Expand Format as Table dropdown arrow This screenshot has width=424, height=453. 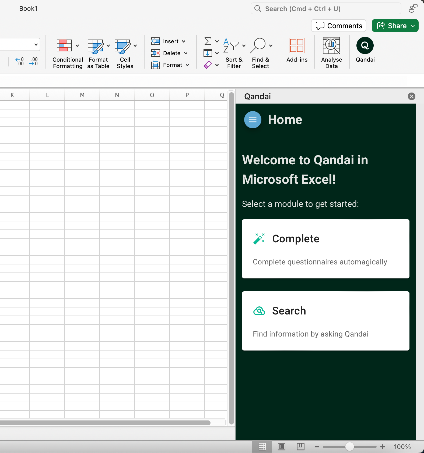[108, 45]
